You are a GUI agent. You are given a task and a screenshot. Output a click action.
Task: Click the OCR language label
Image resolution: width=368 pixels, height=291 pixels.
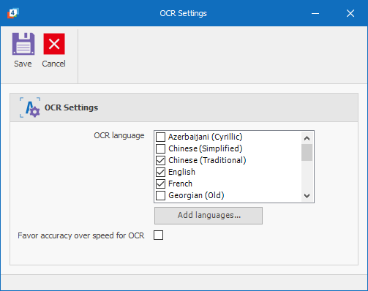[119, 135]
